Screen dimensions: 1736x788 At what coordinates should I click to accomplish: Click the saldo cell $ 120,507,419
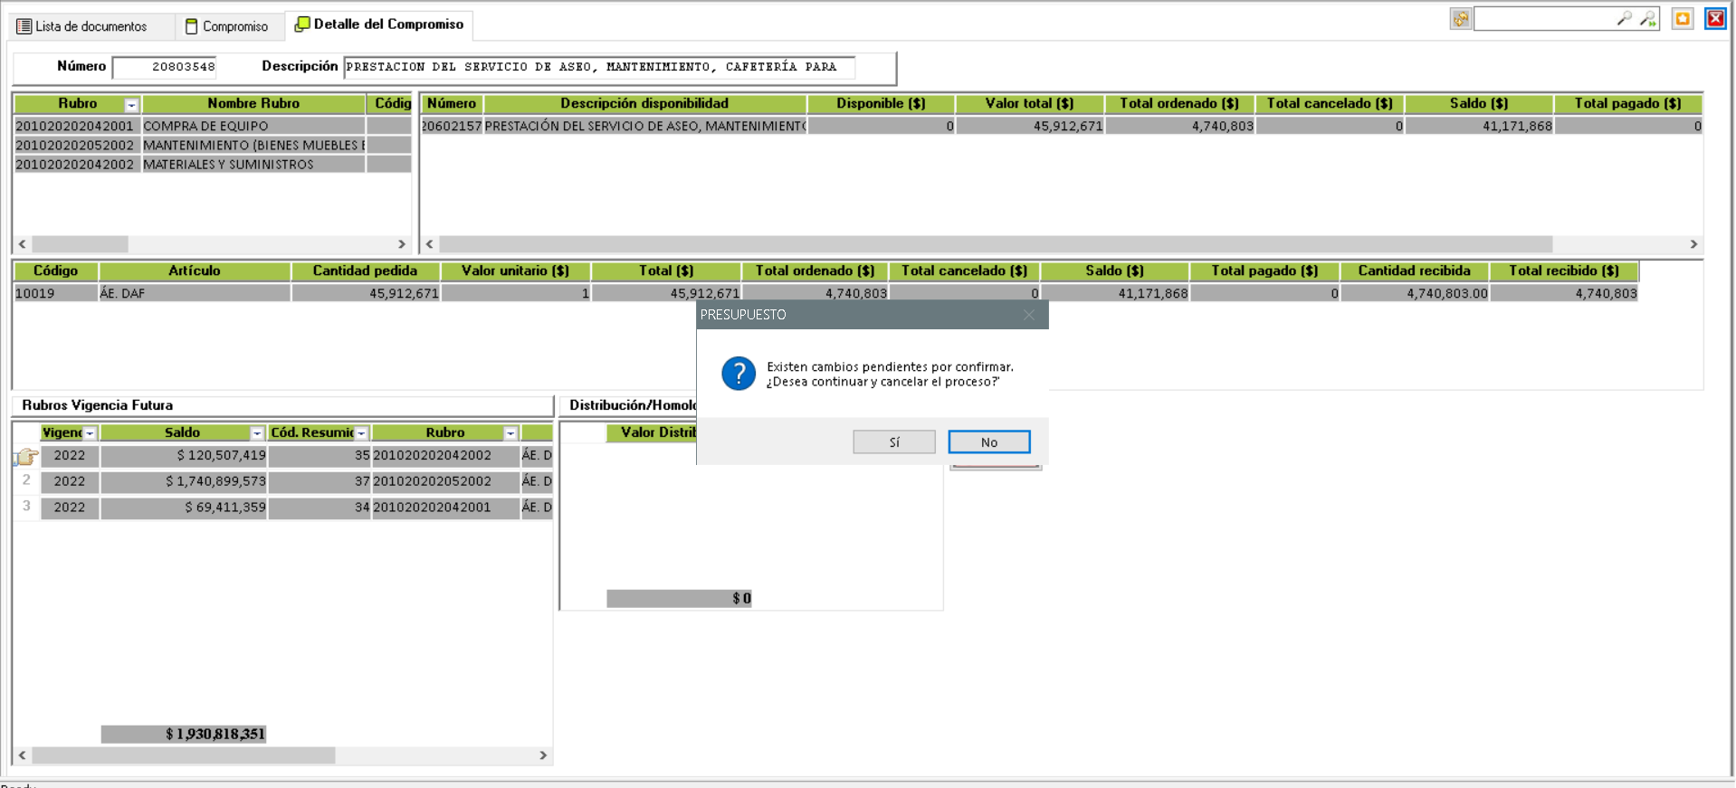[x=184, y=456]
